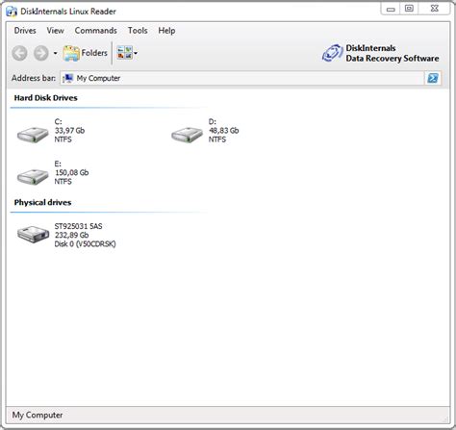The height and width of the screenshot is (430, 456).
Task: Click the Back navigation arrow
Action: point(19,53)
